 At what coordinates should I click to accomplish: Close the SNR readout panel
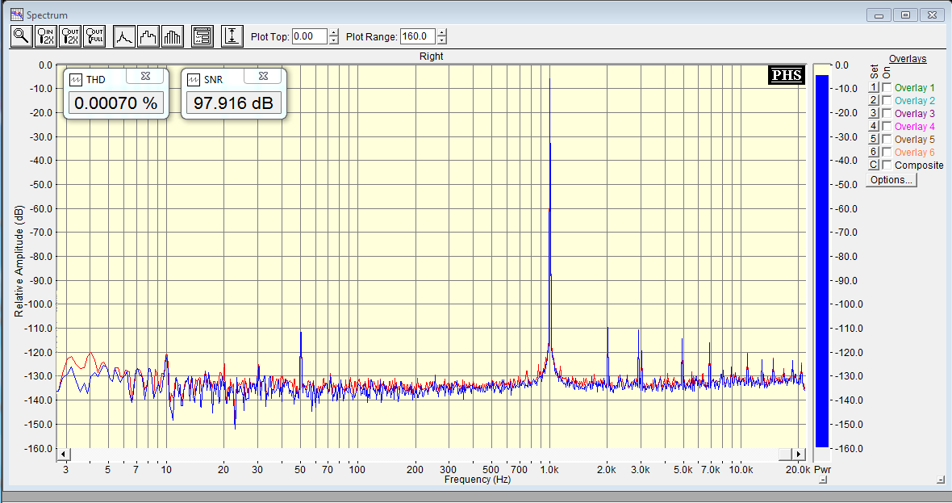264,76
